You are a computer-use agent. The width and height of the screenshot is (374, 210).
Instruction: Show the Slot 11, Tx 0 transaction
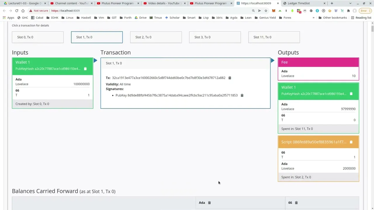[x=274, y=37]
